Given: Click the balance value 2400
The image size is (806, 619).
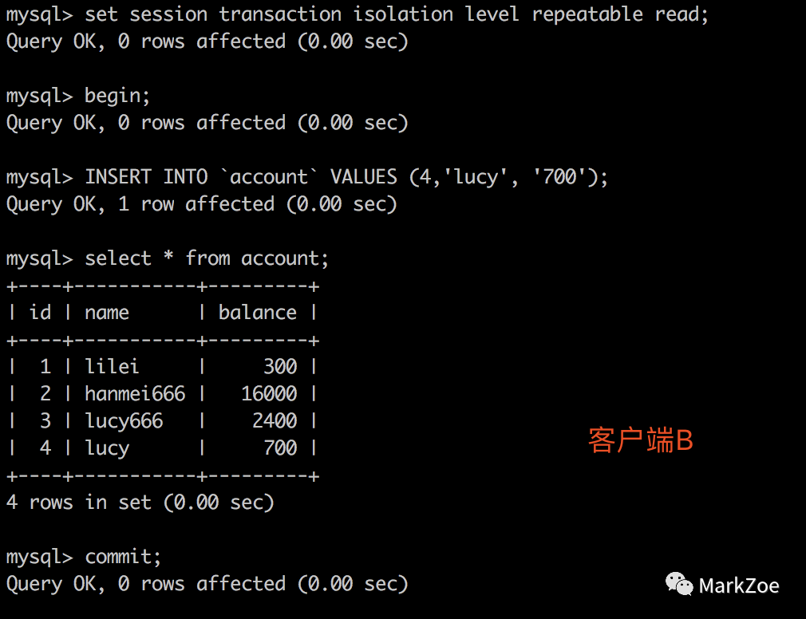Looking at the screenshot, I should [x=275, y=420].
